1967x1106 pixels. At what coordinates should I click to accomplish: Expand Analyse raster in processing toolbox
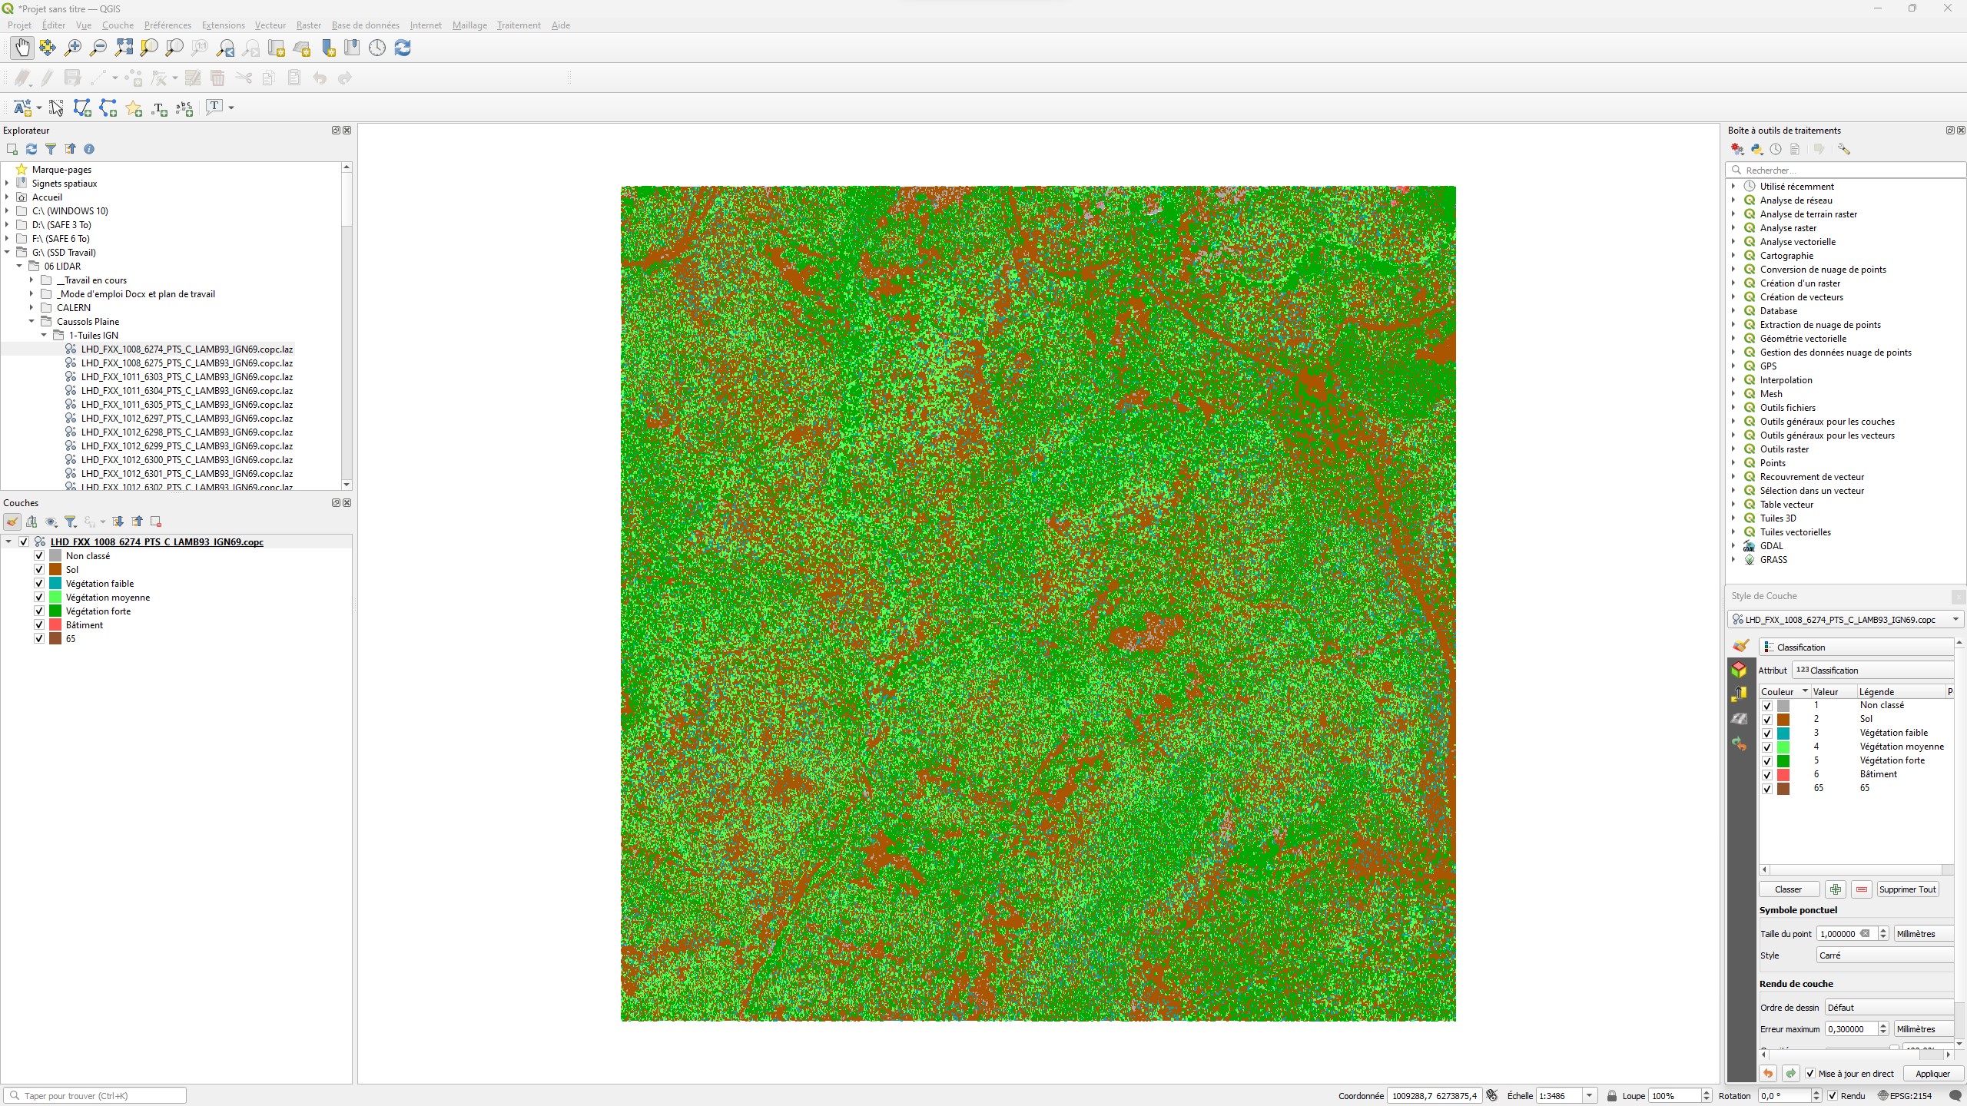coord(1733,228)
